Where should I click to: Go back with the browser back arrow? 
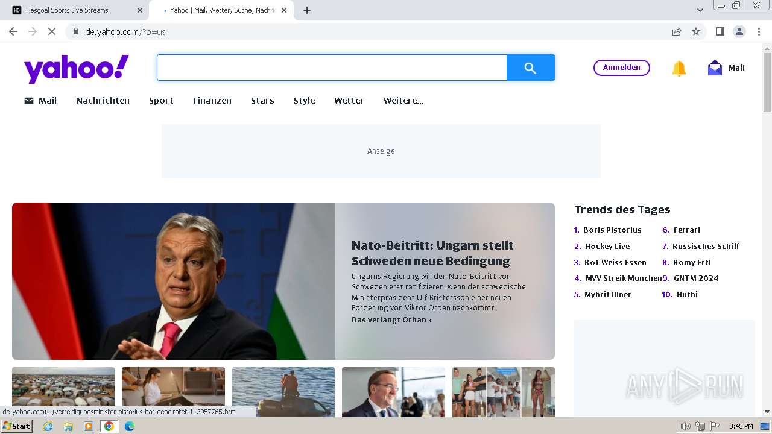coord(13,31)
